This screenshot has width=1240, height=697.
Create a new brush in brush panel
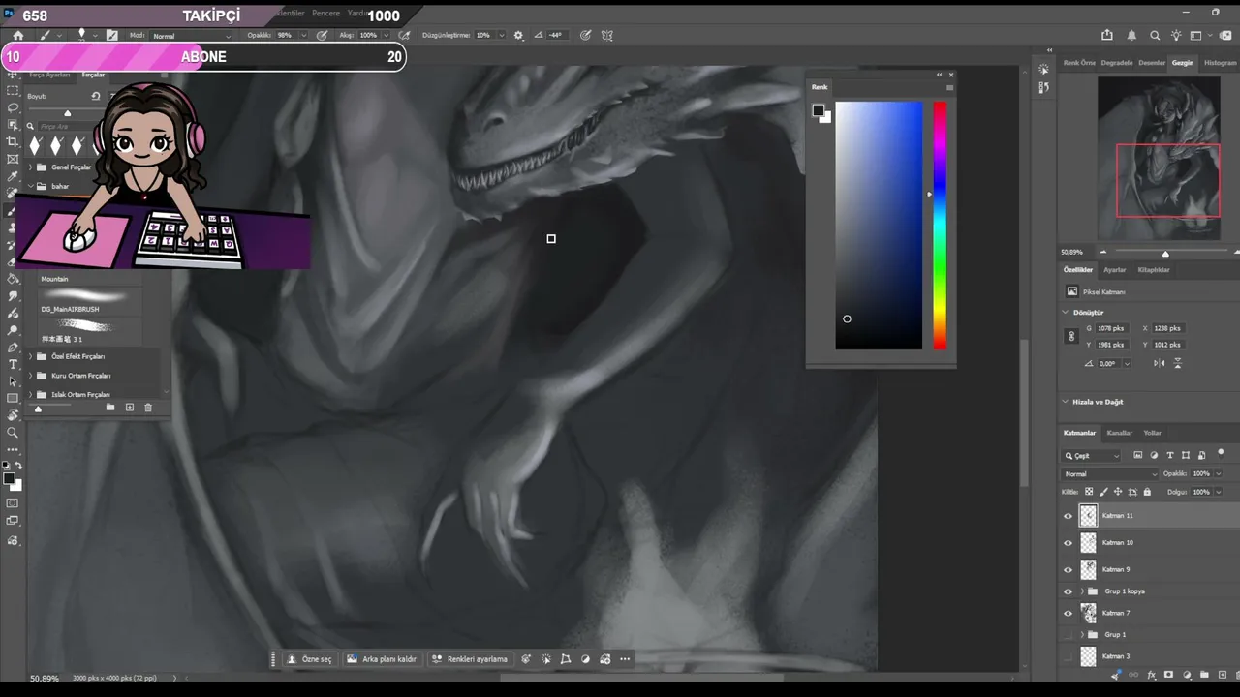[x=129, y=408]
